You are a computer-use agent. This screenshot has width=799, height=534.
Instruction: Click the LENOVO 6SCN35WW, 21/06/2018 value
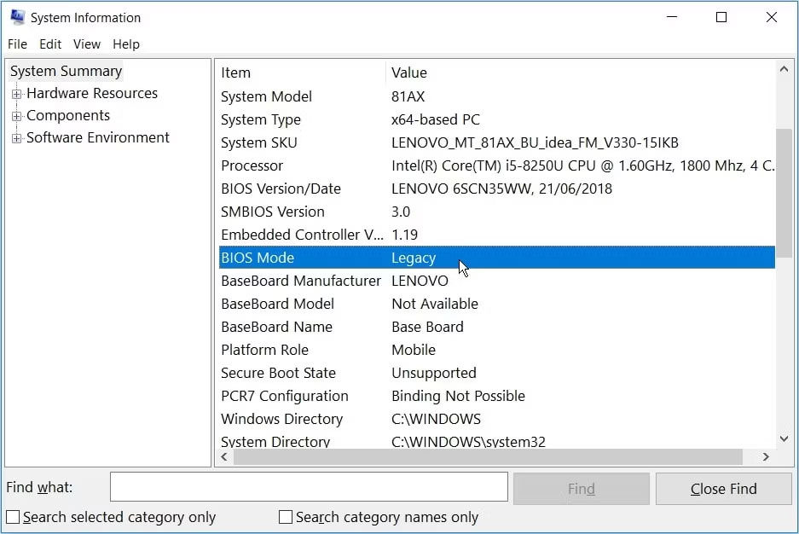click(501, 189)
